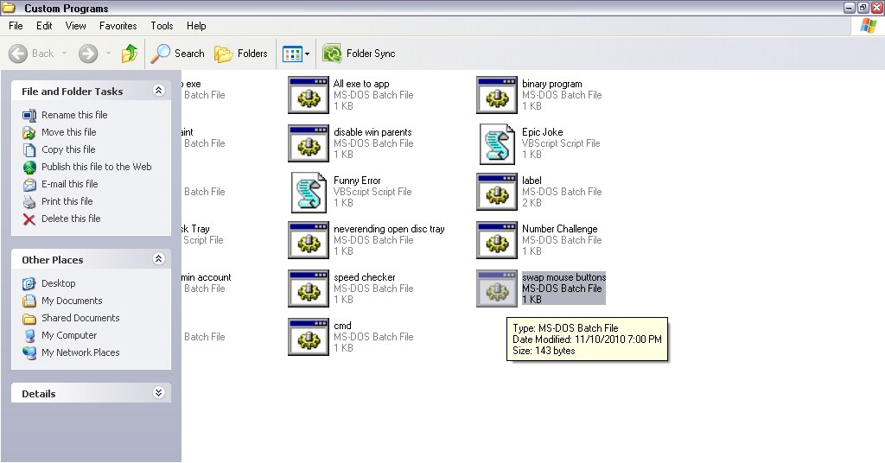Select the Funny Error VBScript icon
The height and width of the screenshot is (463, 885).
309,193
